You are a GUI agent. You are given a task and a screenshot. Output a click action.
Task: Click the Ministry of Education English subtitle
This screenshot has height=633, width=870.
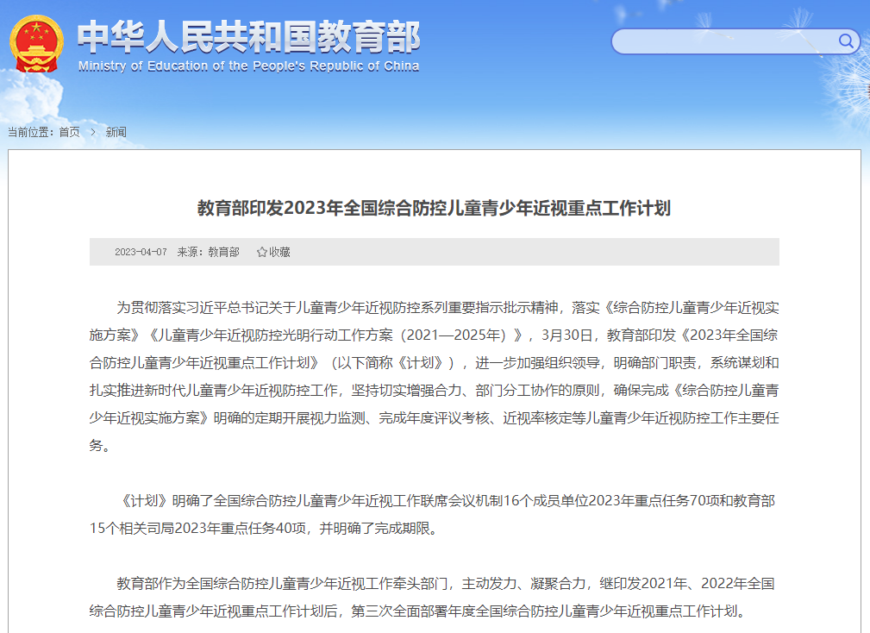(x=248, y=66)
